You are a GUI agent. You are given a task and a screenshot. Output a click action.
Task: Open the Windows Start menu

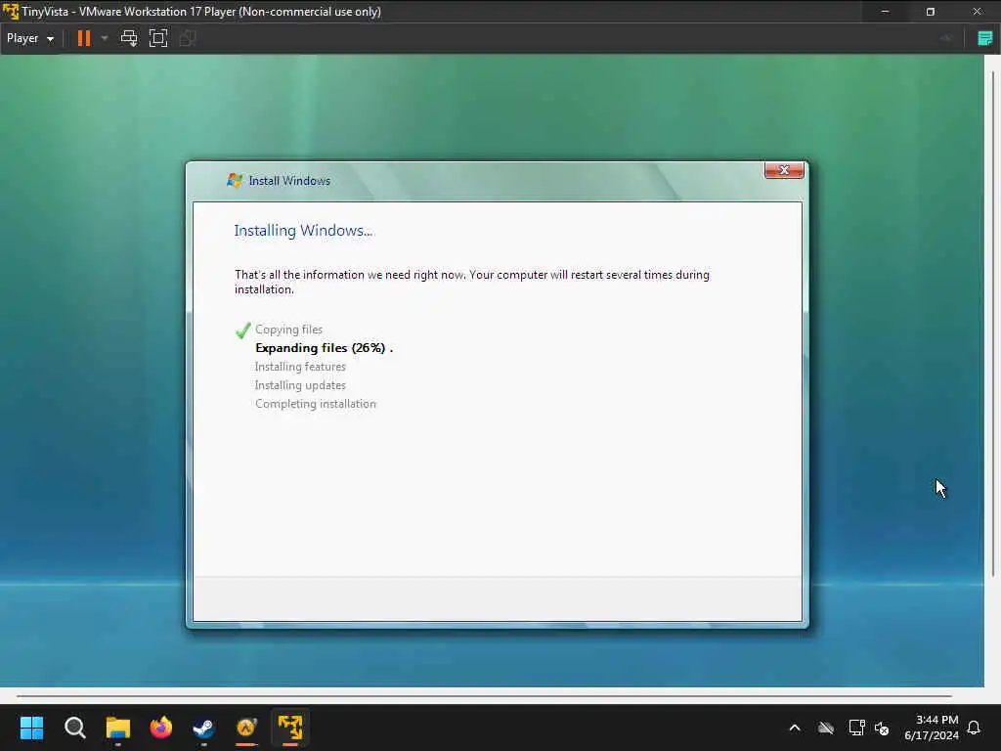click(x=31, y=728)
